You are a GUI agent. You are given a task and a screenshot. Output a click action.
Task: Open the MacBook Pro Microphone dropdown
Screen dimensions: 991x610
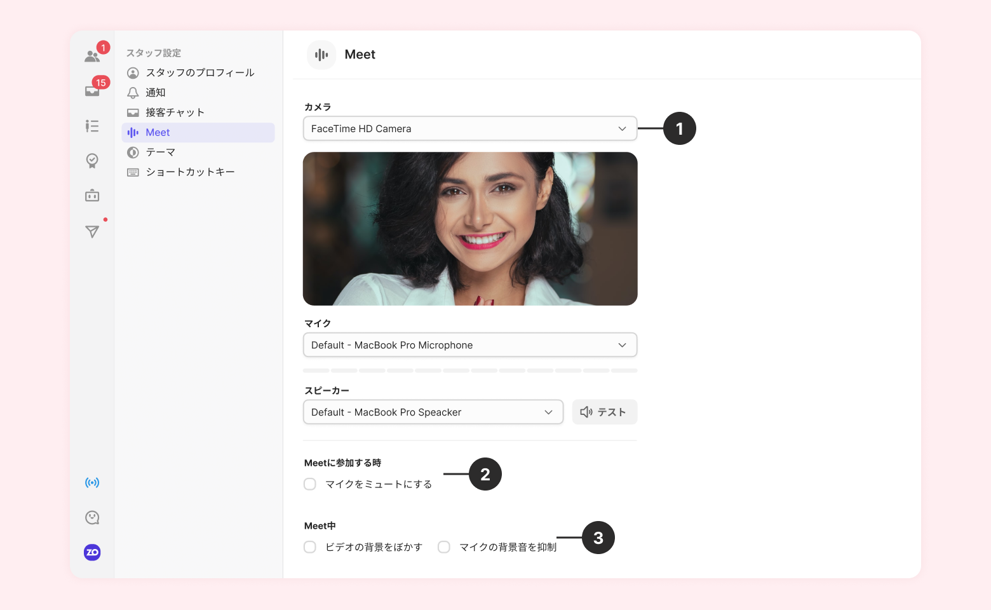pos(470,345)
